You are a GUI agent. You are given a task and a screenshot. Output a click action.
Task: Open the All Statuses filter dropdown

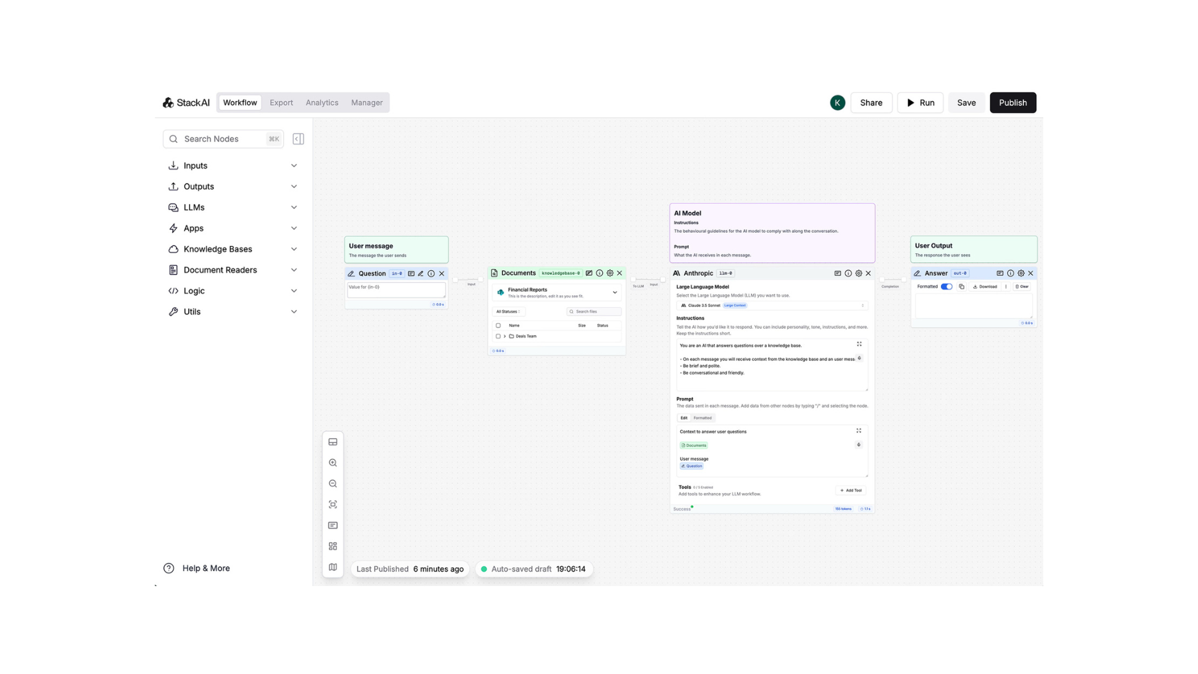[x=508, y=311]
